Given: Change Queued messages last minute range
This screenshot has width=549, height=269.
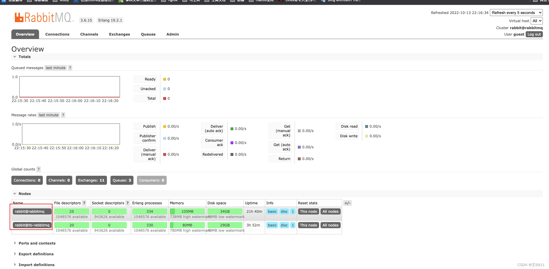Looking at the screenshot, I should click(x=56, y=68).
